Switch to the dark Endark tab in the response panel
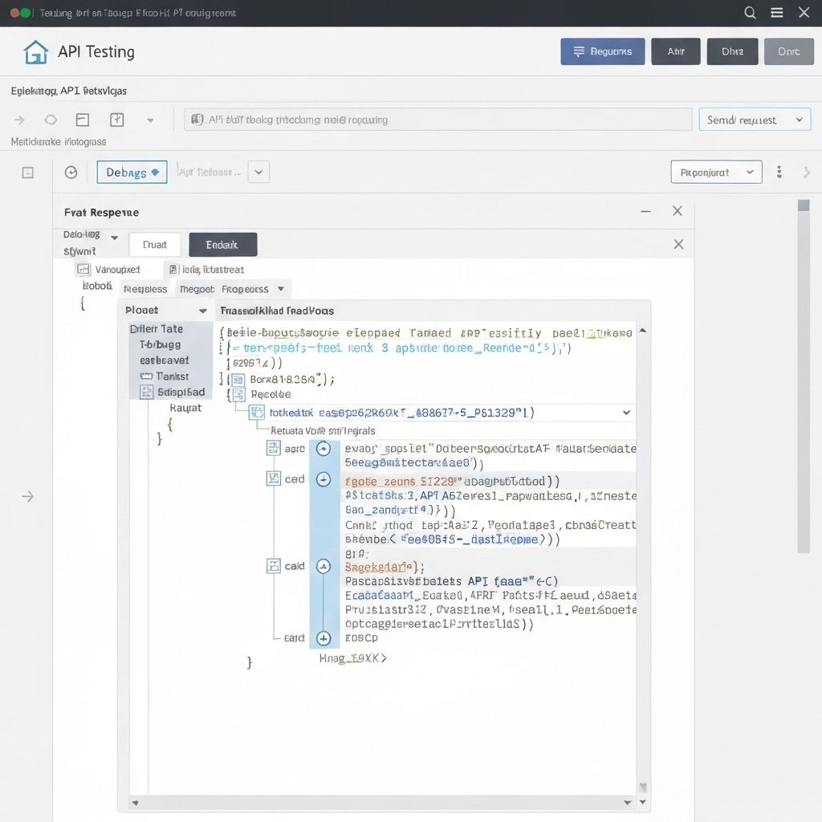The width and height of the screenshot is (822, 822). [x=222, y=244]
